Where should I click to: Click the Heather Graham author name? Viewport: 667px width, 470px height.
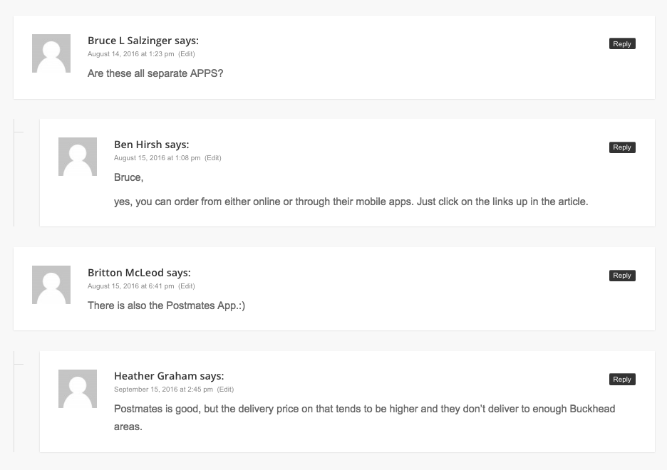155,376
